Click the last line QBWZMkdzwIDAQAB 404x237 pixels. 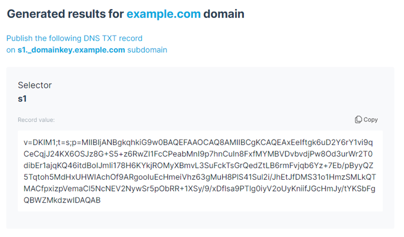[x=62, y=200]
